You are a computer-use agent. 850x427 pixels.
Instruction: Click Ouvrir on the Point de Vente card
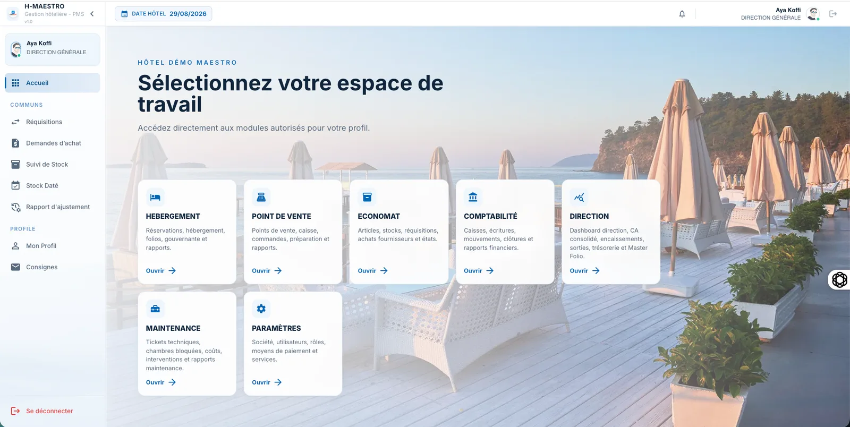pos(267,271)
